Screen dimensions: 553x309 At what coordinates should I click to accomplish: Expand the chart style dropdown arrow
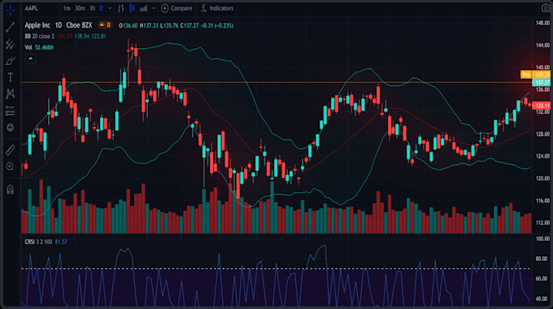pyautogui.click(x=154, y=8)
